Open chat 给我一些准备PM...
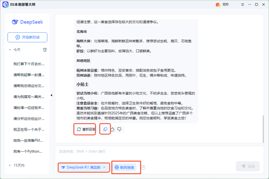 pos(28,140)
